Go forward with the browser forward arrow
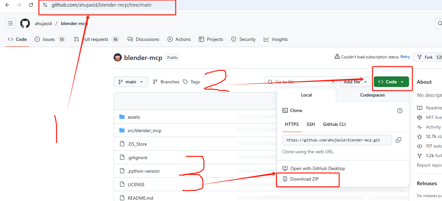 [19, 5]
